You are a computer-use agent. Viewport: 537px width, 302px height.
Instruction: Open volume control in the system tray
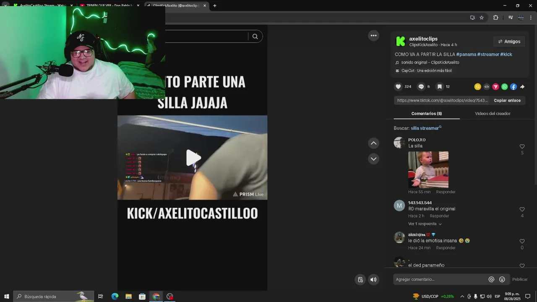489,297
